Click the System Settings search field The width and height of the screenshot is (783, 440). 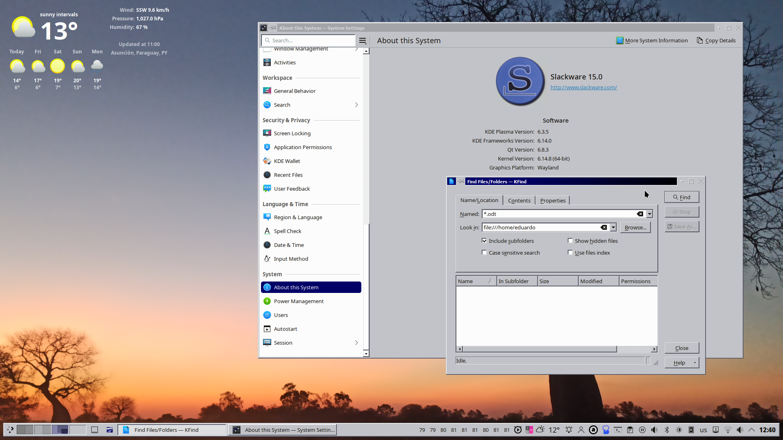(308, 40)
